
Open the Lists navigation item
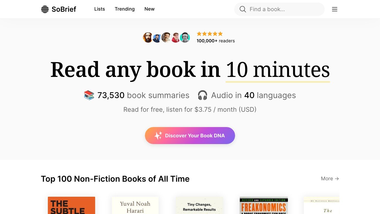coord(100,9)
